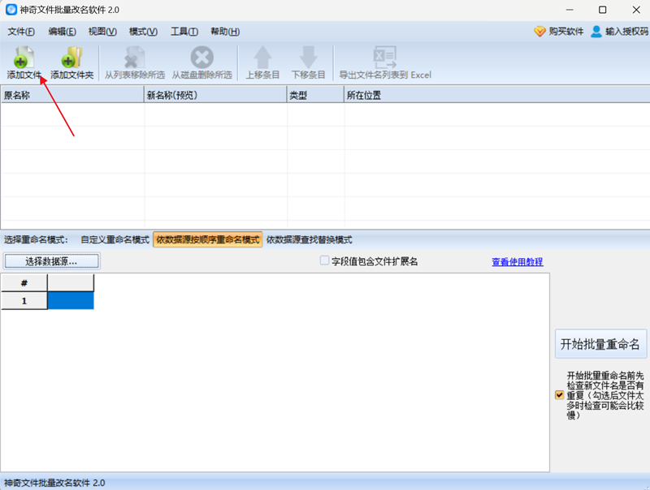This screenshot has width=650, height=490.
Task: Click the 下移条目 down arrow icon
Action: 308,57
